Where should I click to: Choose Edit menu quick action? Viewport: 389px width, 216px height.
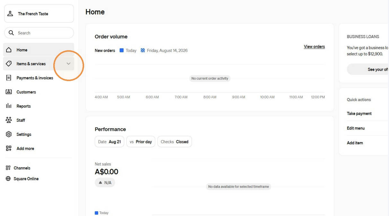356,128
